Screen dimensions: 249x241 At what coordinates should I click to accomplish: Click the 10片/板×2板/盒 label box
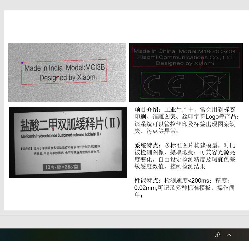click(x=62, y=167)
